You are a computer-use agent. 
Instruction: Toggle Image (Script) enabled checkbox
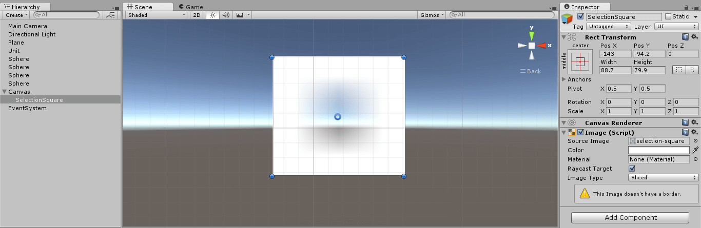[x=581, y=132]
